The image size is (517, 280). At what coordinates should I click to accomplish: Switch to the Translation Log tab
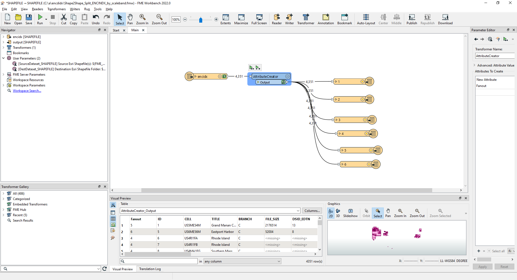coord(150,269)
